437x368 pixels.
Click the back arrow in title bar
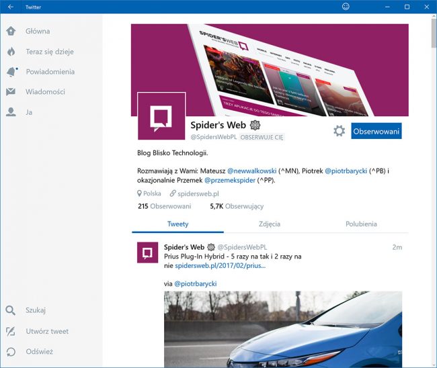[11, 7]
